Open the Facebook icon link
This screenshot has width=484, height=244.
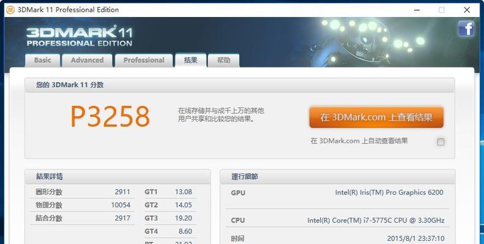pos(466,29)
